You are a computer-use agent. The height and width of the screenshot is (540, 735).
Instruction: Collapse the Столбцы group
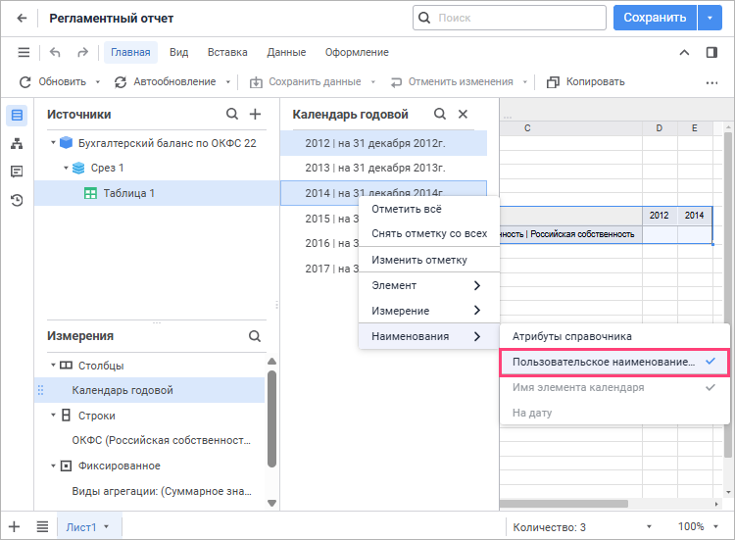[x=53, y=365]
